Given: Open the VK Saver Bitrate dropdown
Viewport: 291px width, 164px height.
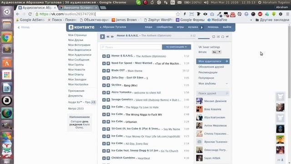Looking at the screenshot, I should pos(216,52).
